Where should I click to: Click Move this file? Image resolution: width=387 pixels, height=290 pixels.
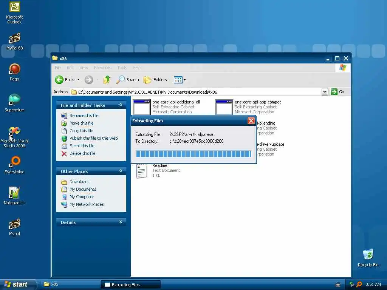click(82, 123)
